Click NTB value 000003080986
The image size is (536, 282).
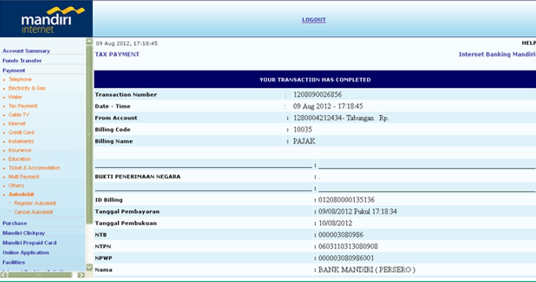[x=341, y=235]
